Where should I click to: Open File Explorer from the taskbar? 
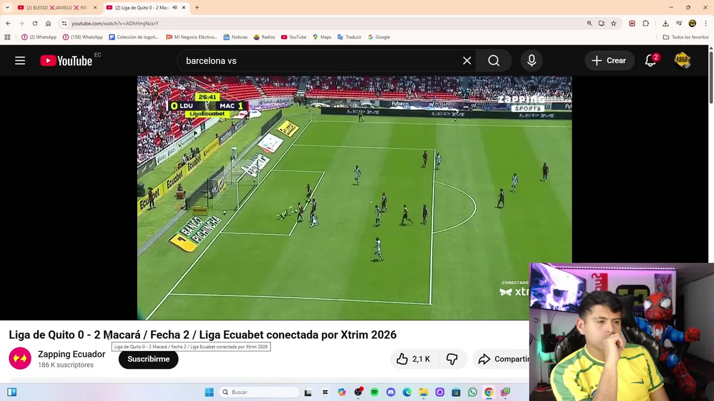pos(423,392)
